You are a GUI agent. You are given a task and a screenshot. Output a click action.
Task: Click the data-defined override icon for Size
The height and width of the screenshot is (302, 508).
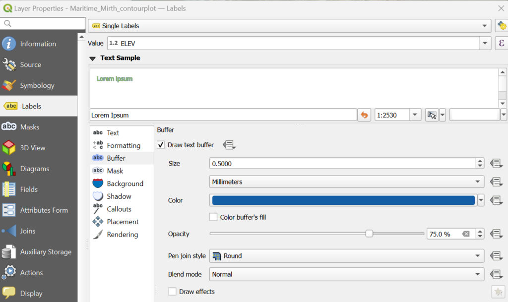(x=496, y=163)
